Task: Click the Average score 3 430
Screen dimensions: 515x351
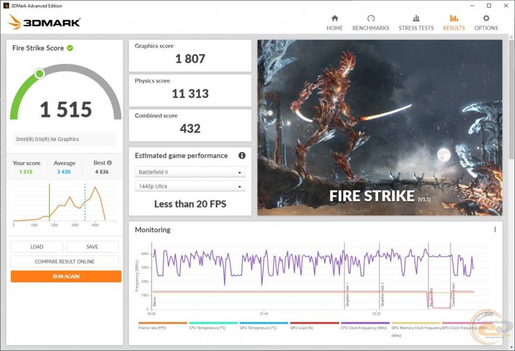Action: click(64, 171)
